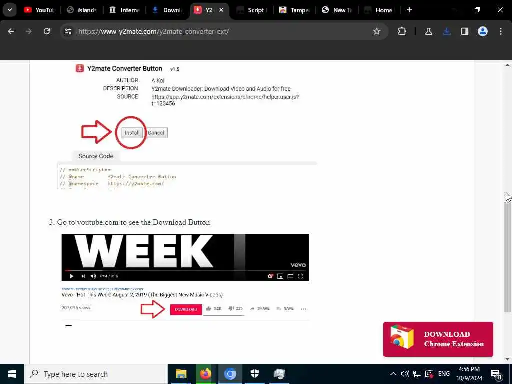Click the Install button in the tutorial image
The height and width of the screenshot is (384, 512).
[x=132, y=133]
